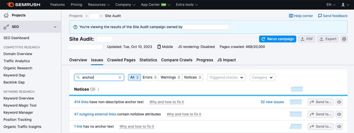Click the issues search input field
354x133 pixels.
99,77
